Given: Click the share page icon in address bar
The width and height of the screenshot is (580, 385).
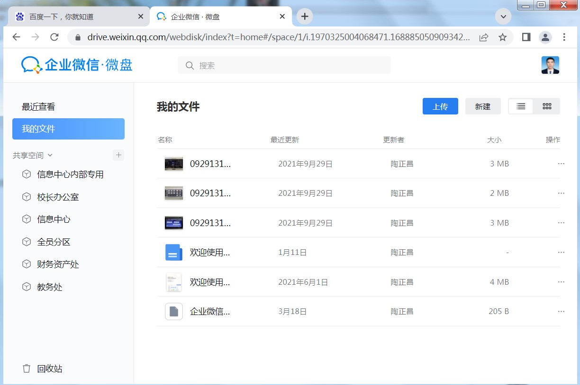Looking at the screenshot, I should [x=484, y=37].
